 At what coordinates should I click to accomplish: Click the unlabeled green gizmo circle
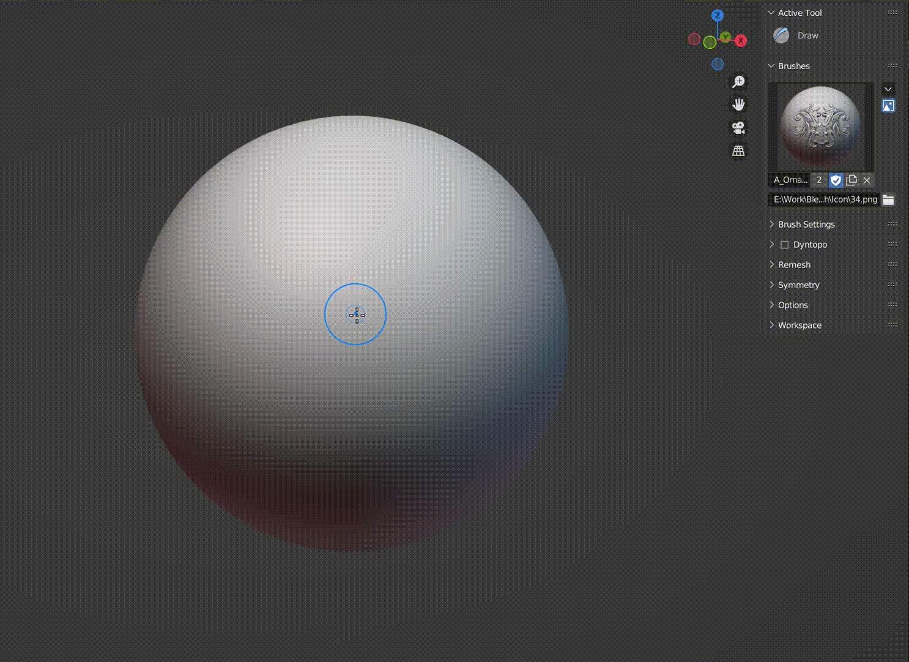click(710, 42)
